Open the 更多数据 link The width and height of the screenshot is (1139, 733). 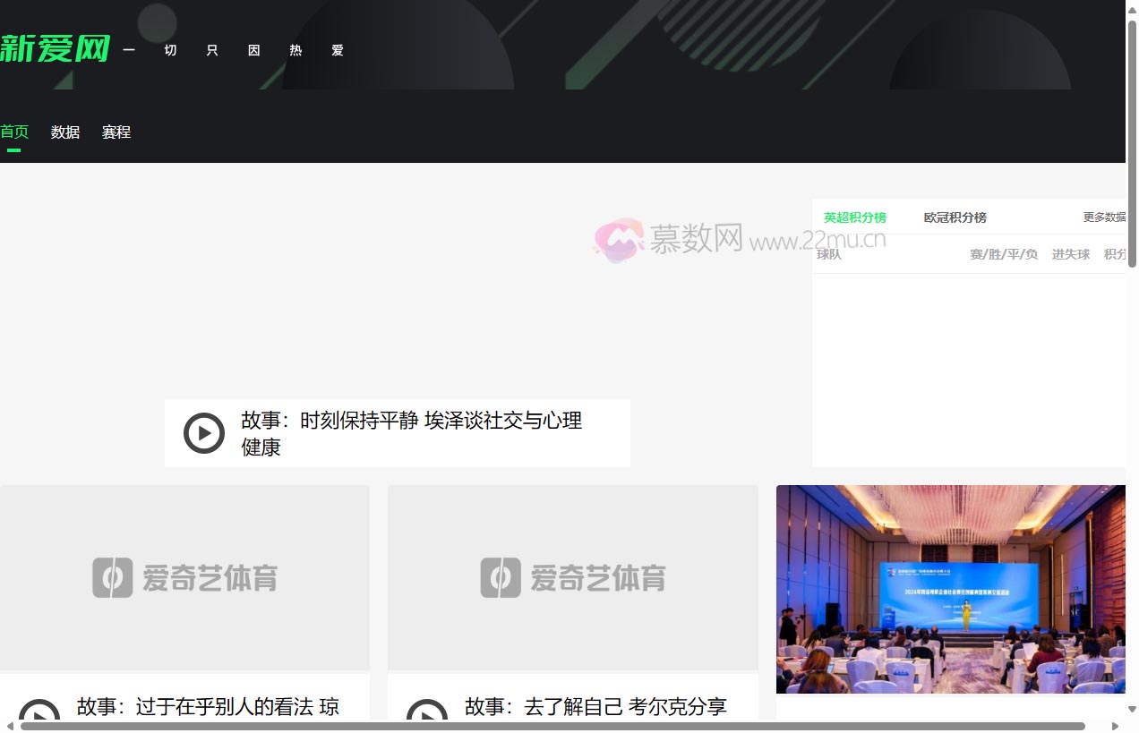click(1105, 217)
